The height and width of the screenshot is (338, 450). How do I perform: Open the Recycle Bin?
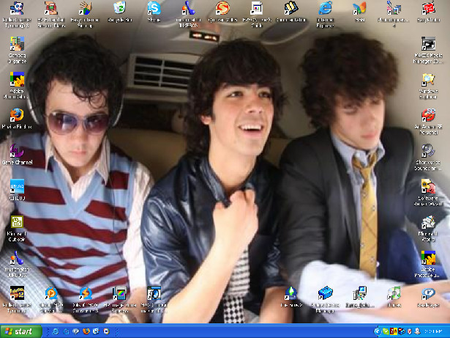pyautogui.click(x=120, y=7)
